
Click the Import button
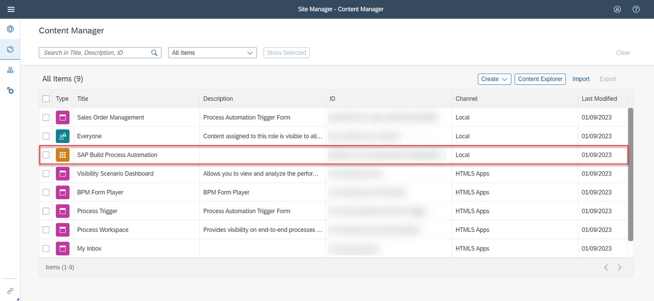click(581, 79)
